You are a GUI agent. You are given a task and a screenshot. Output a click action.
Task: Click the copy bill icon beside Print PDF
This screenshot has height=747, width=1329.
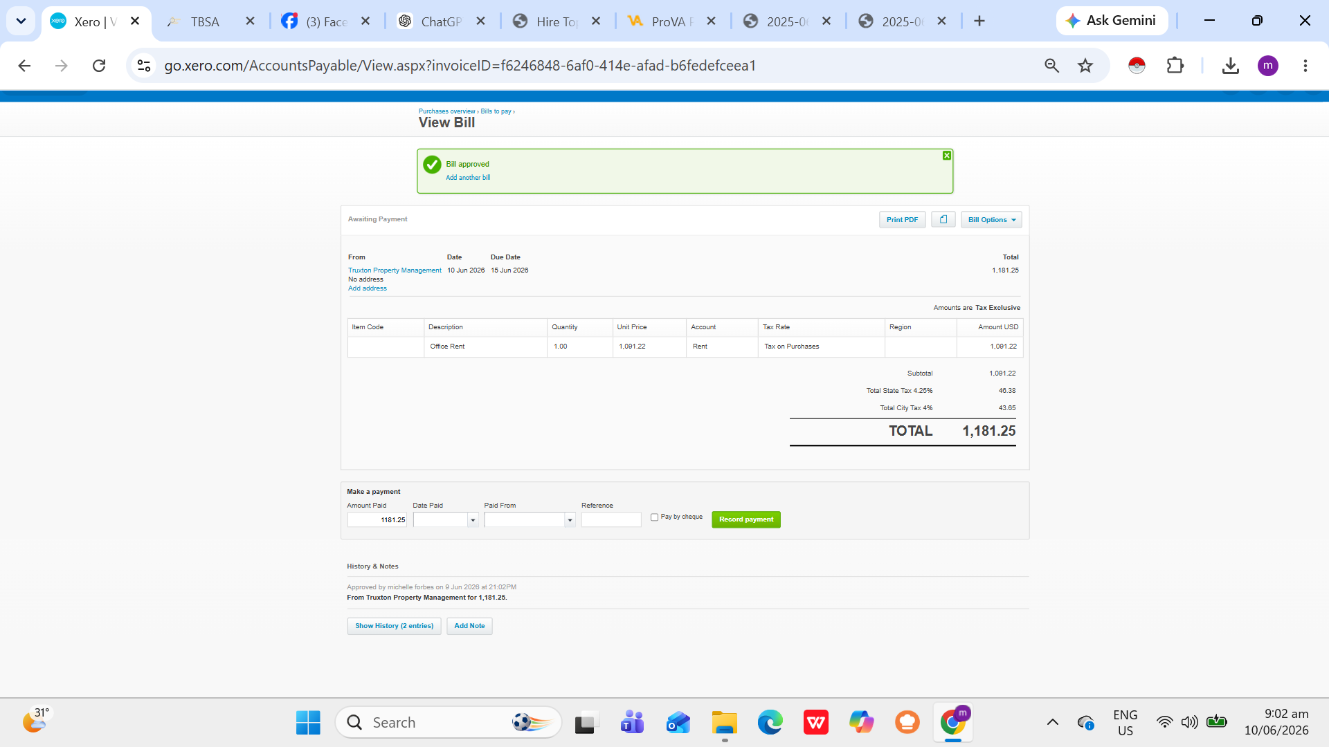coord(943,219)
